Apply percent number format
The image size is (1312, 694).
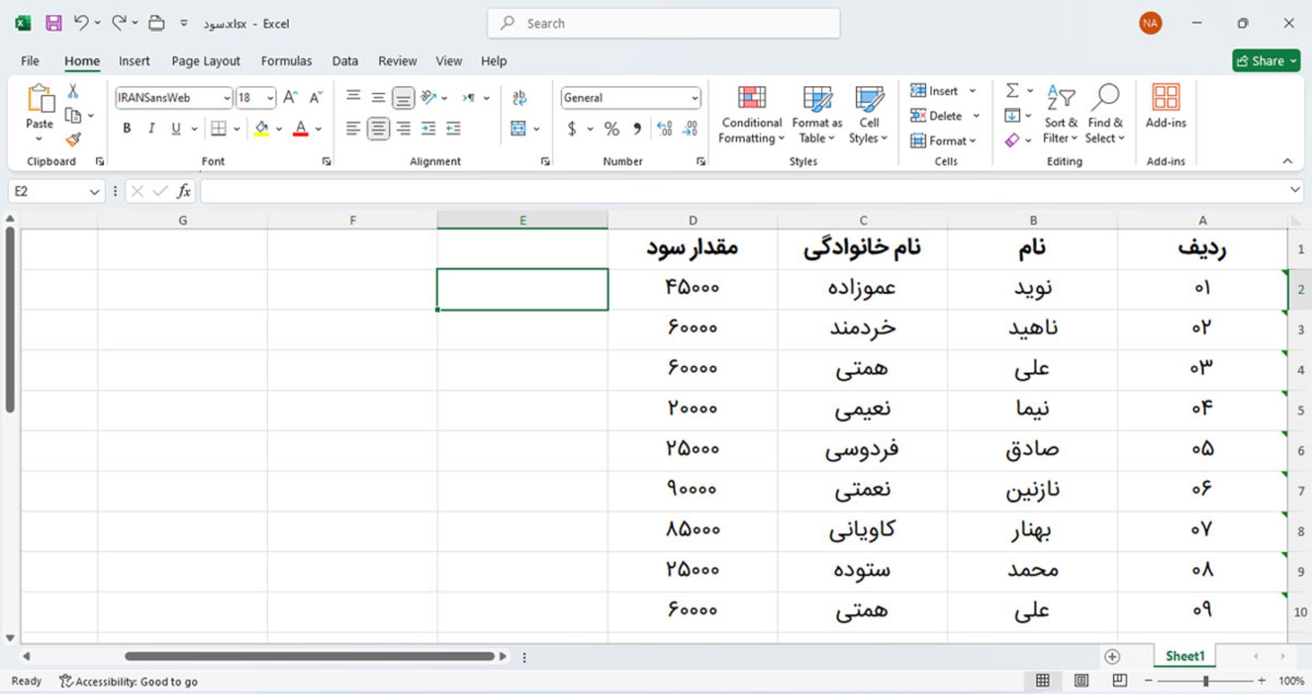click(610, 128)
